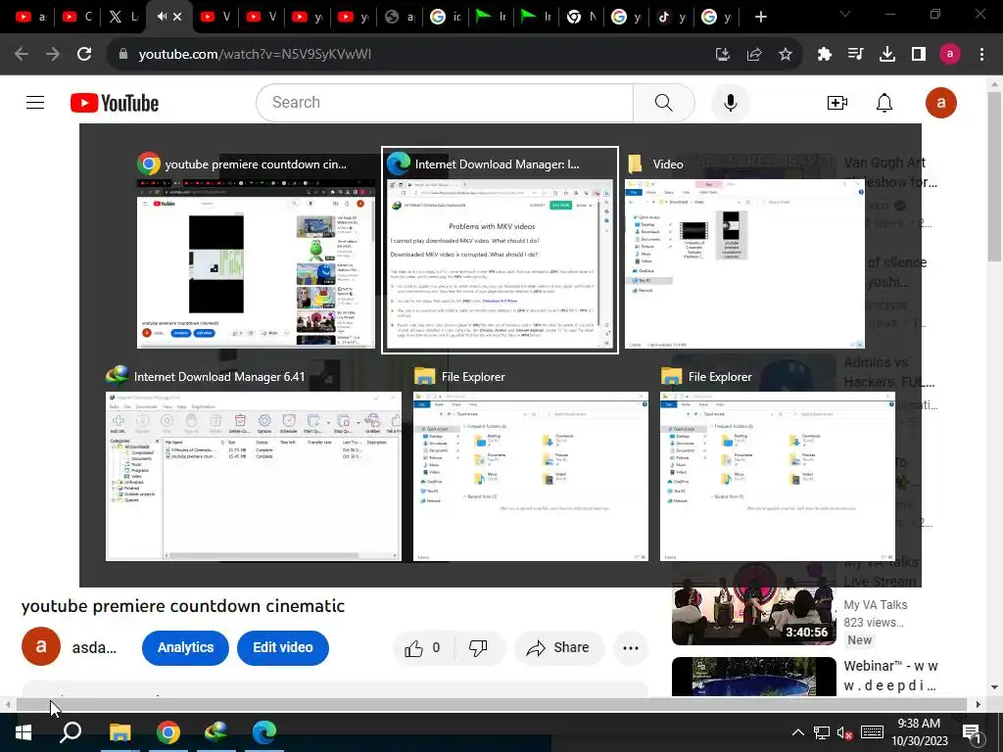The width and height of the screenshot is (1003, 752).
Task: Open the Van Gogh Art slideshow title
Action: pyautogui.click(x=890, y=172)
